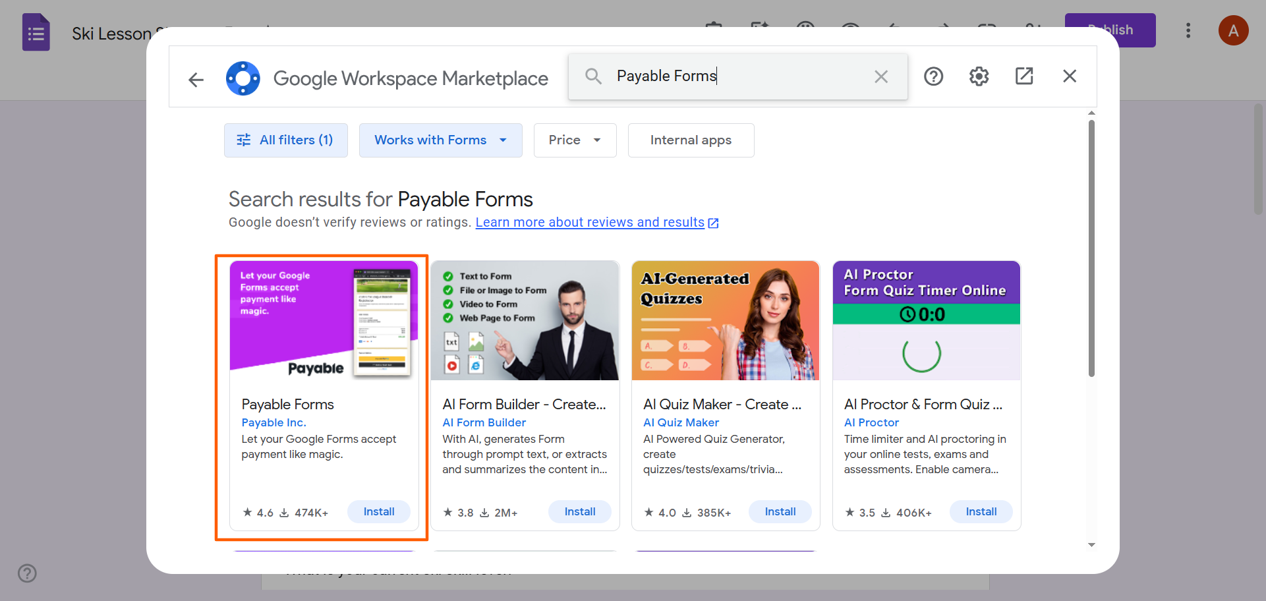Open the three-dot overflow menu
This screenshot has width=1266, height=601.
[1188, 30]
